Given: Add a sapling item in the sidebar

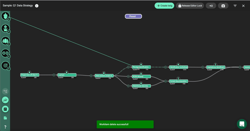Looking at the screenshot, I should click(x=5, y=28).
